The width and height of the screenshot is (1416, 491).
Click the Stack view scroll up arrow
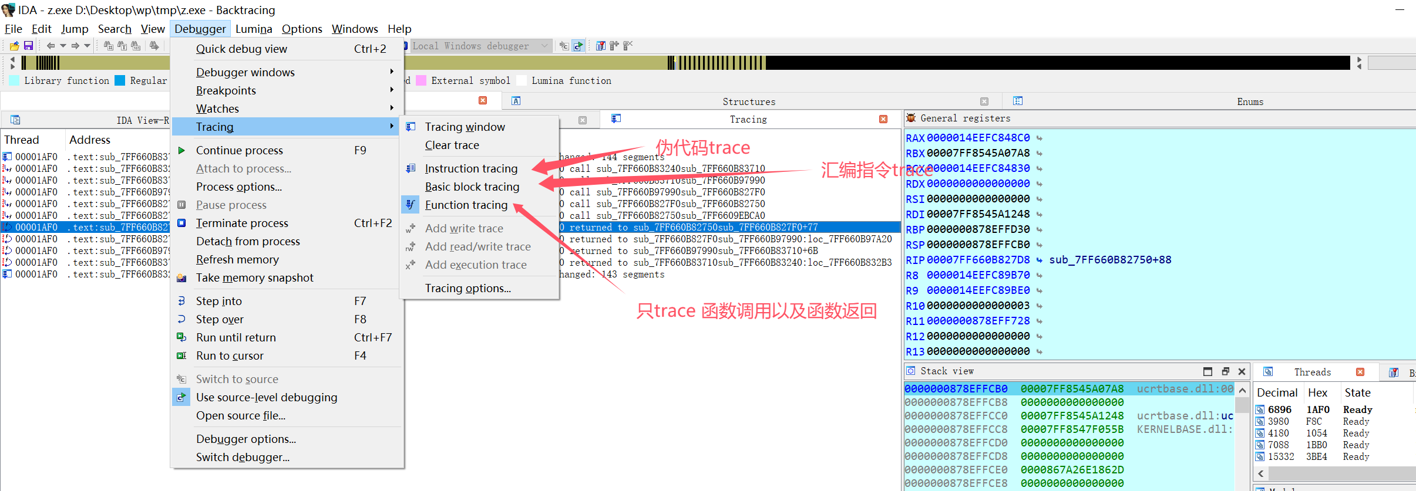[1242, 390]
